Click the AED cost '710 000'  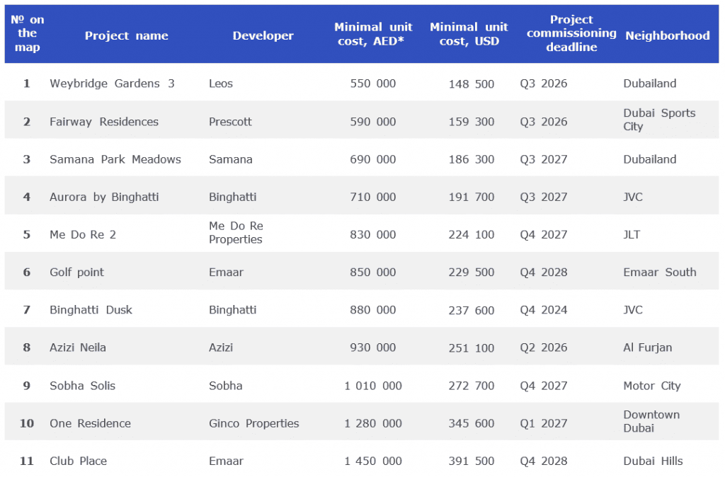372,197
